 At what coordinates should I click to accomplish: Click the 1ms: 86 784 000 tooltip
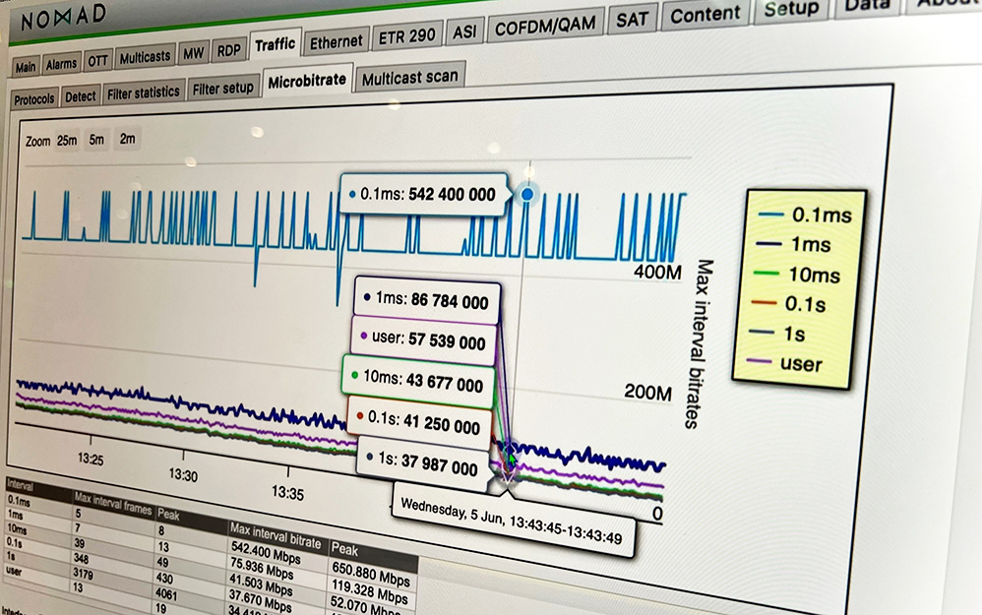coord(428,300)
